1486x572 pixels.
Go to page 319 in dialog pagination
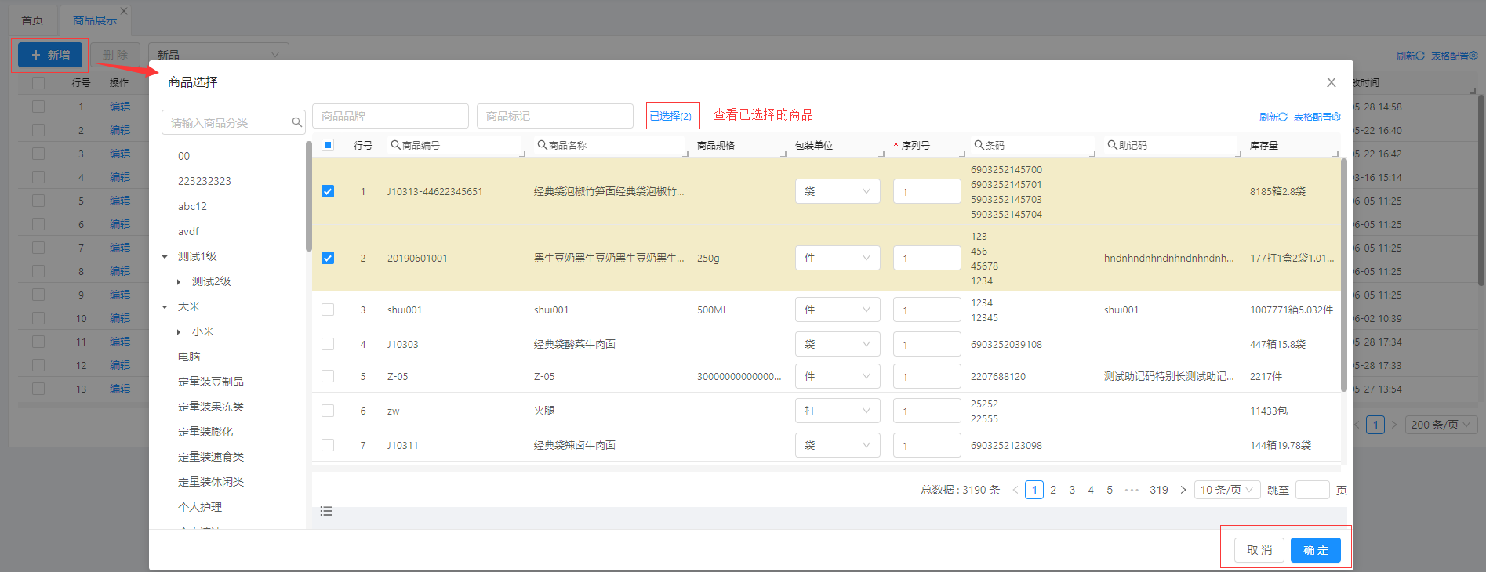coord(1159,490)
